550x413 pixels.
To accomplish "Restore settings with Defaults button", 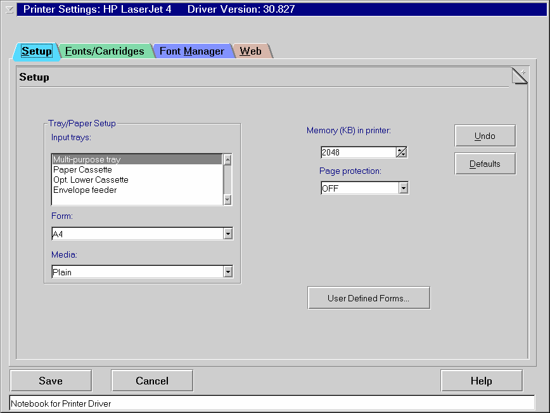I will click(x=485, y=164).
